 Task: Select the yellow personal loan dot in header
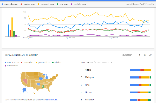[x=38, y=4]
